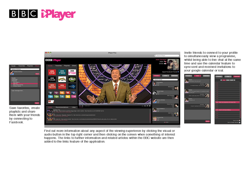Screen dimensions: 250x177
Task: Open the BBC One channel tile
Action: coord(52,72)
